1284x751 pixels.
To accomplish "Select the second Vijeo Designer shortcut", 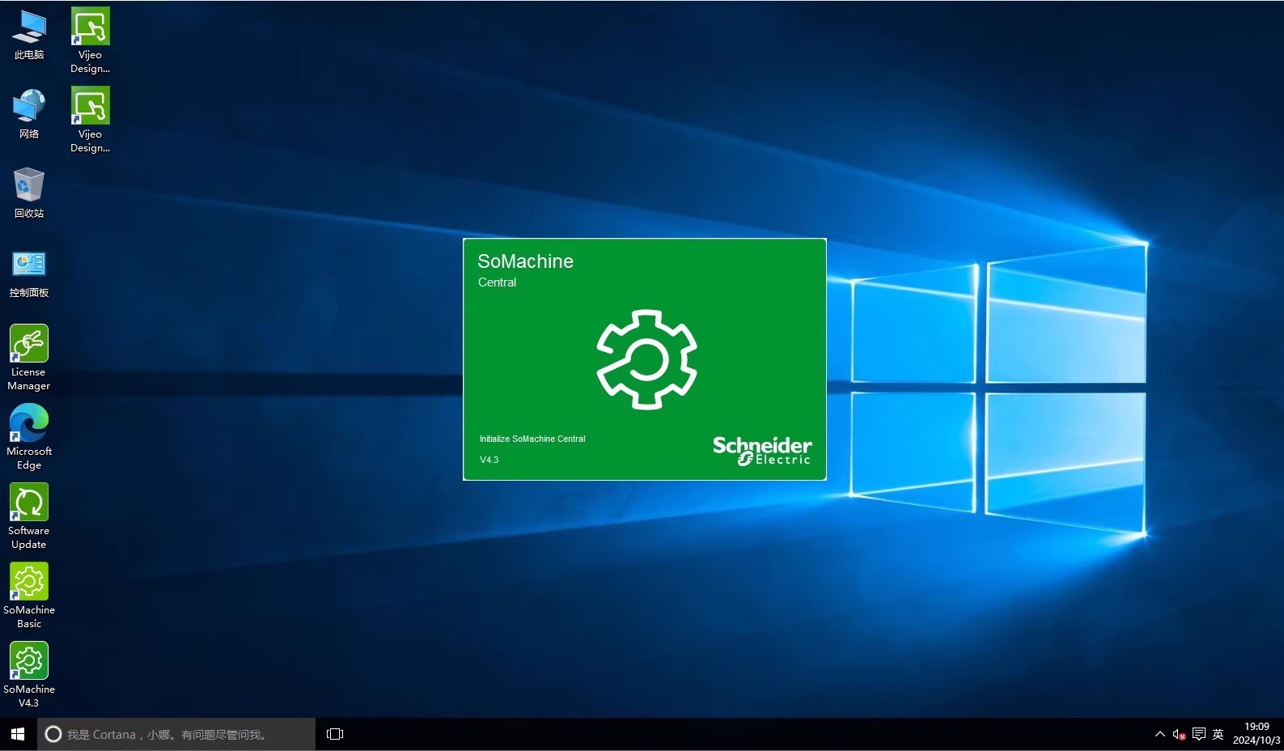I will click(x=90, y=120).
